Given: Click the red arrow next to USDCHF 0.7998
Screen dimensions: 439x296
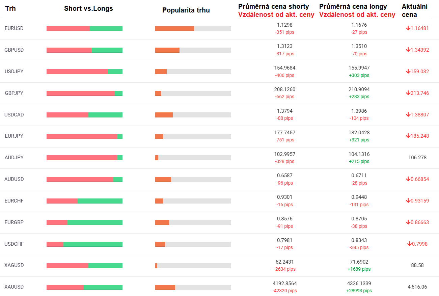Looking at the screenshot, I should [x=409, y=244].
